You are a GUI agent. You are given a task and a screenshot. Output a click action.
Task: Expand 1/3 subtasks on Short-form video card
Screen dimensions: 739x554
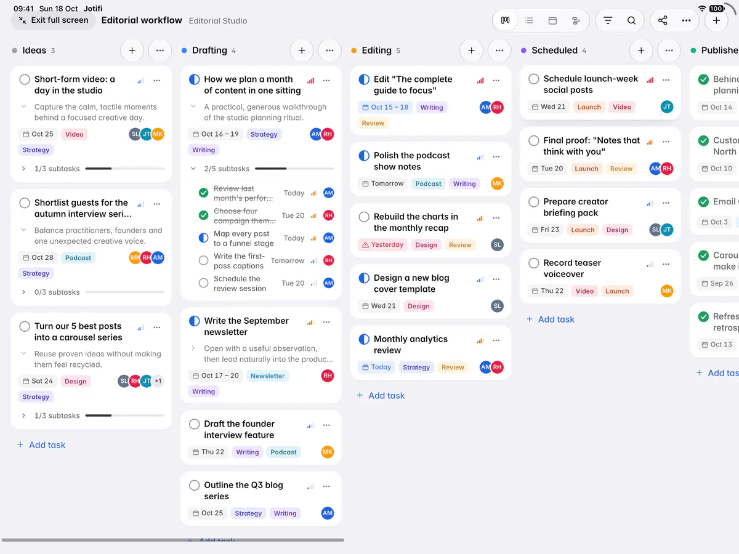coord(23,169)
